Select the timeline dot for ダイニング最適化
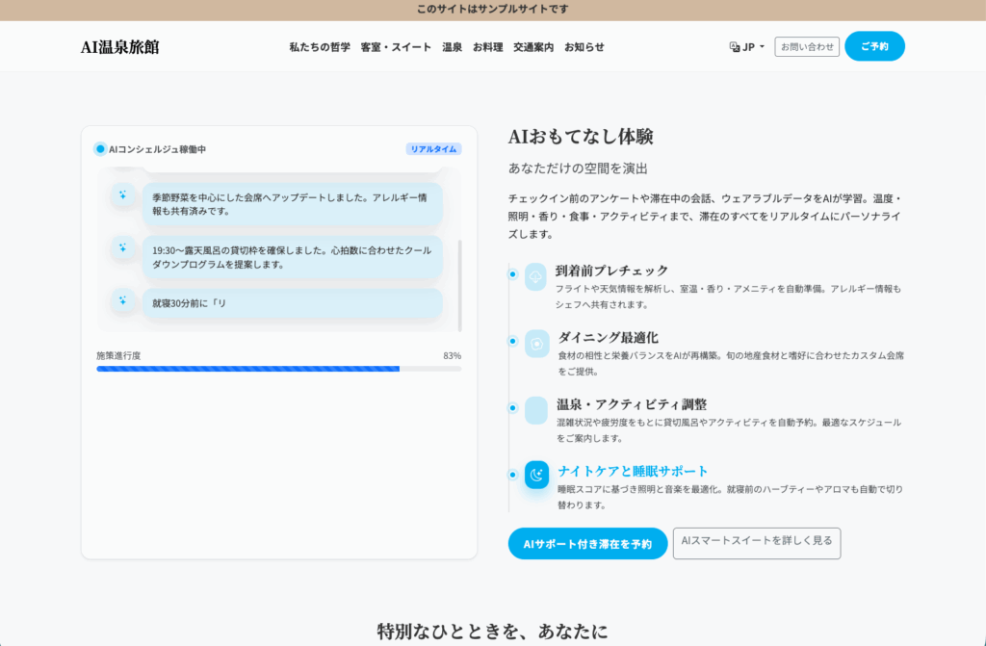The height and width of the screenshot is (646, 986). point(512,341)
